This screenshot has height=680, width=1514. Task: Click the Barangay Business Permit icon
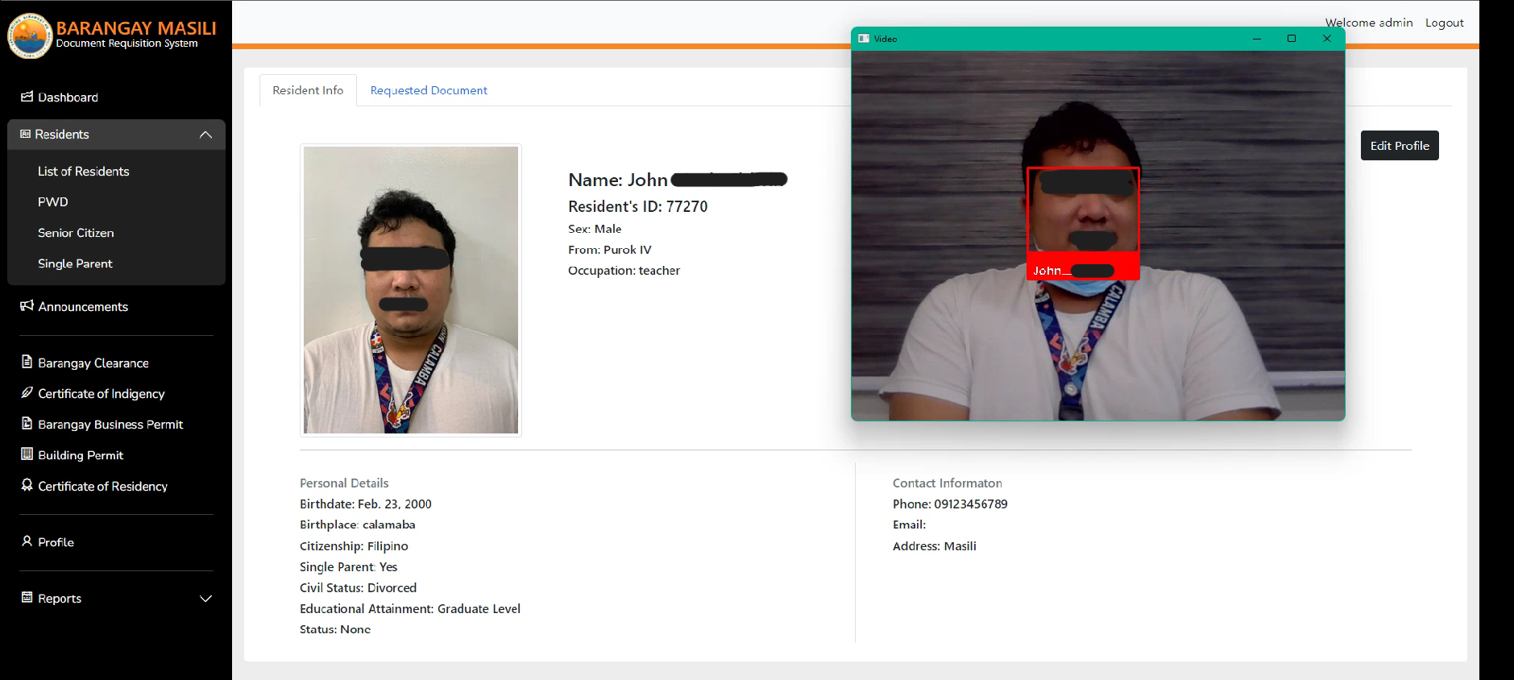(x=27, y=424)
